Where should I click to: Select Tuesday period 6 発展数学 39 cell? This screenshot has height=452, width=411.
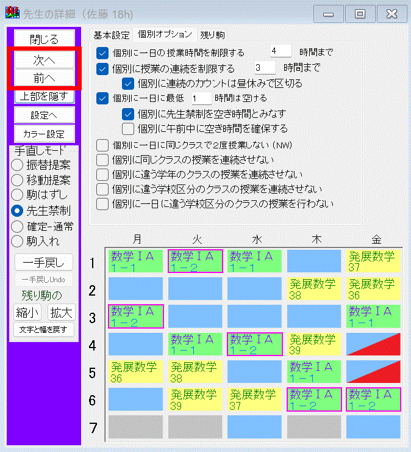click(x=195, y=399)
